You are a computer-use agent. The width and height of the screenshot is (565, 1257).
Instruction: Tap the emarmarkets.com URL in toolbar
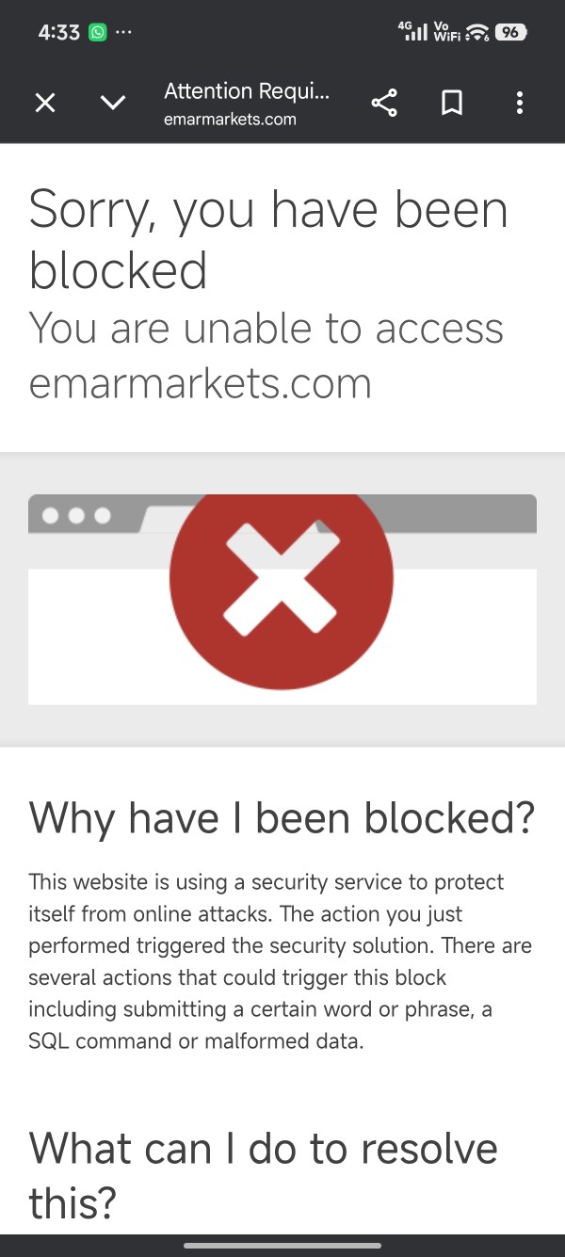tap(230, 120)
